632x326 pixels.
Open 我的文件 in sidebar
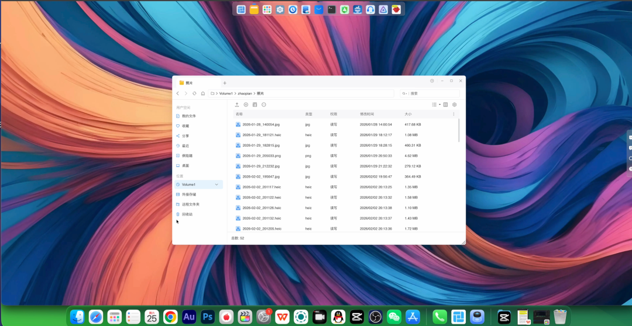point(198,116)
